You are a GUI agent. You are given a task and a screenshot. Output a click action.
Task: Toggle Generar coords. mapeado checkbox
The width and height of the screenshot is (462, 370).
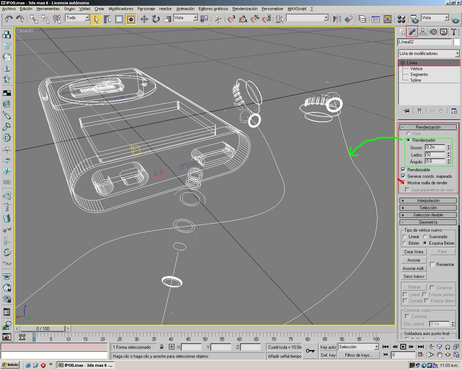[x=403, y=176]
